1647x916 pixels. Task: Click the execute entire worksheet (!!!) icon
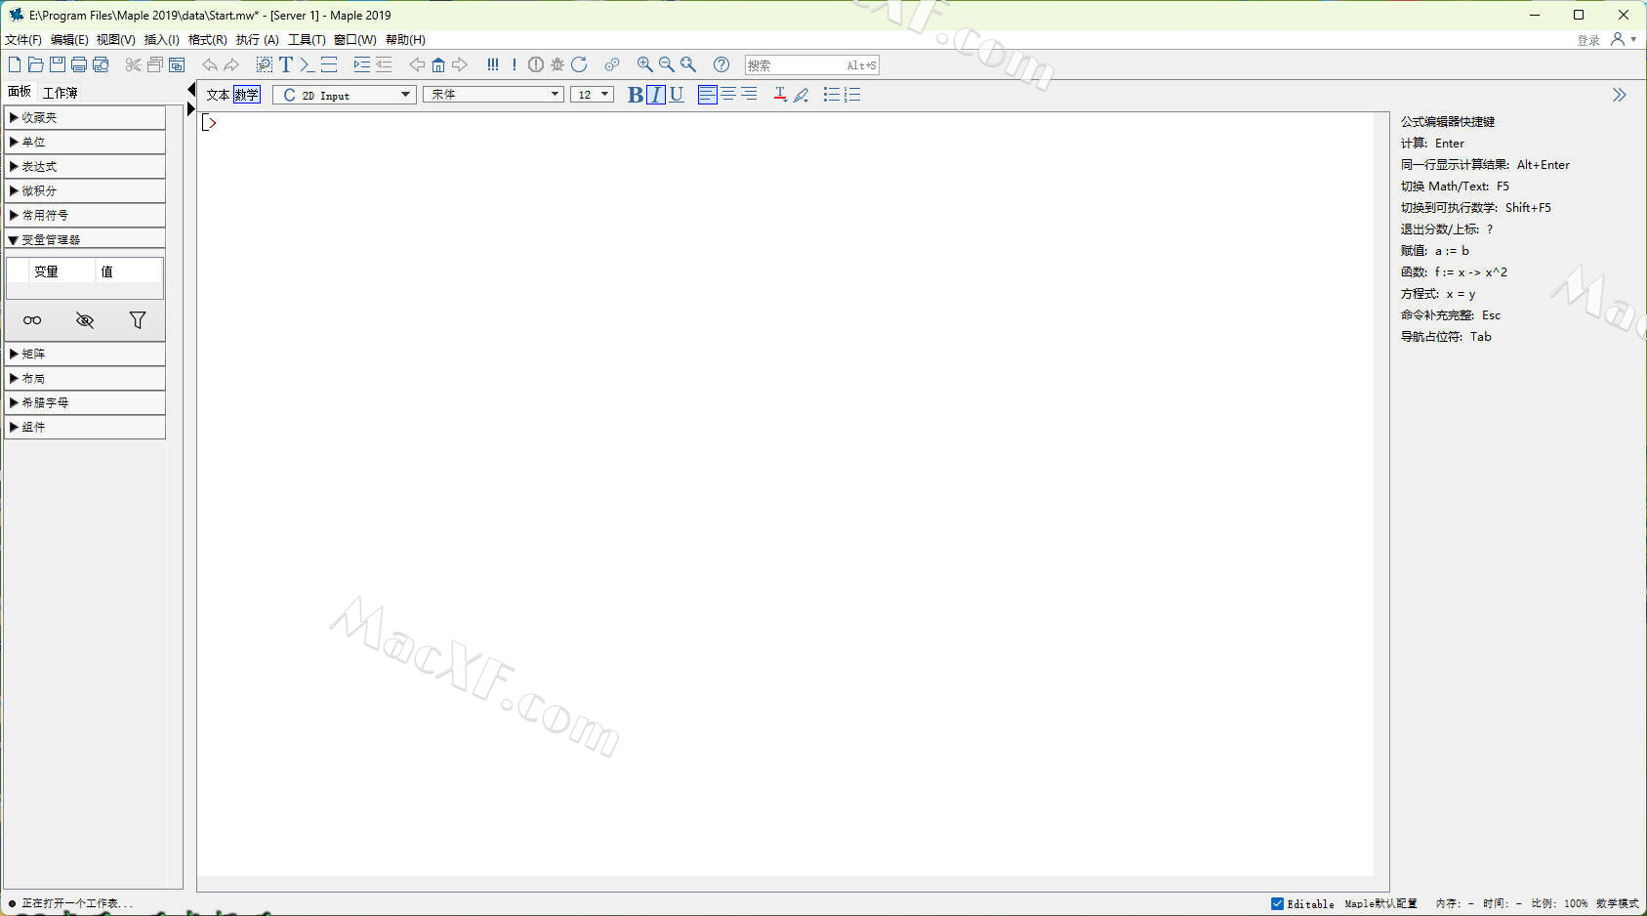[493, 64]
